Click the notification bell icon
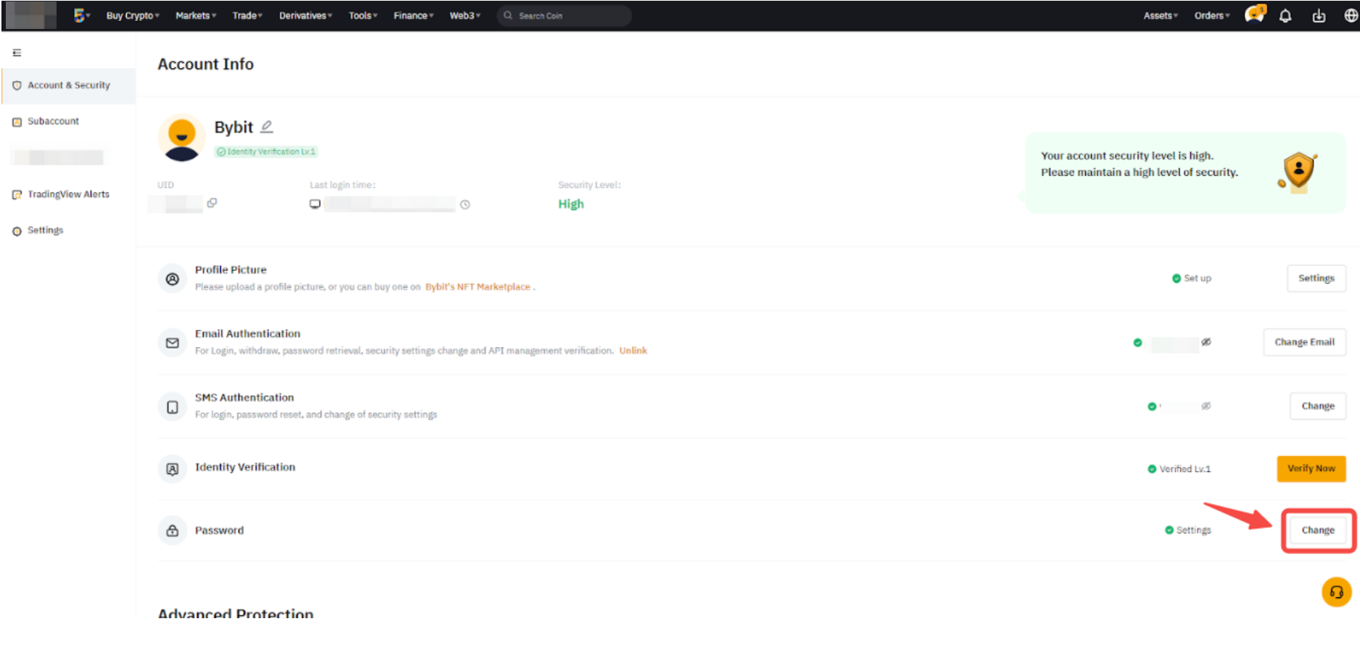Image resolution: width=1360 pixels, height=645 pixels. pyautogui.click(x=1285, y=16)
